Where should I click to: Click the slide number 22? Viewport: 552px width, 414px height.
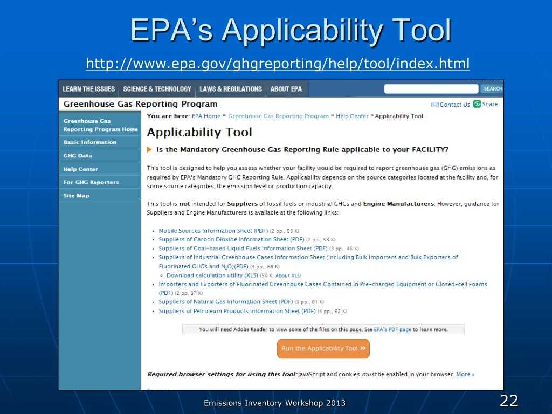pyautogui.click(x=509, y=401)
